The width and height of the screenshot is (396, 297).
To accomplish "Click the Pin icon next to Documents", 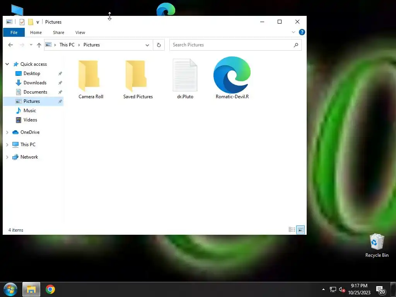I will pyautogui.click(x=60, y=92).
